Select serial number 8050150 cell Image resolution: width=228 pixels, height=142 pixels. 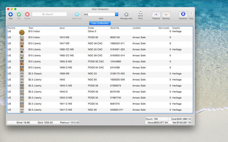115,37
